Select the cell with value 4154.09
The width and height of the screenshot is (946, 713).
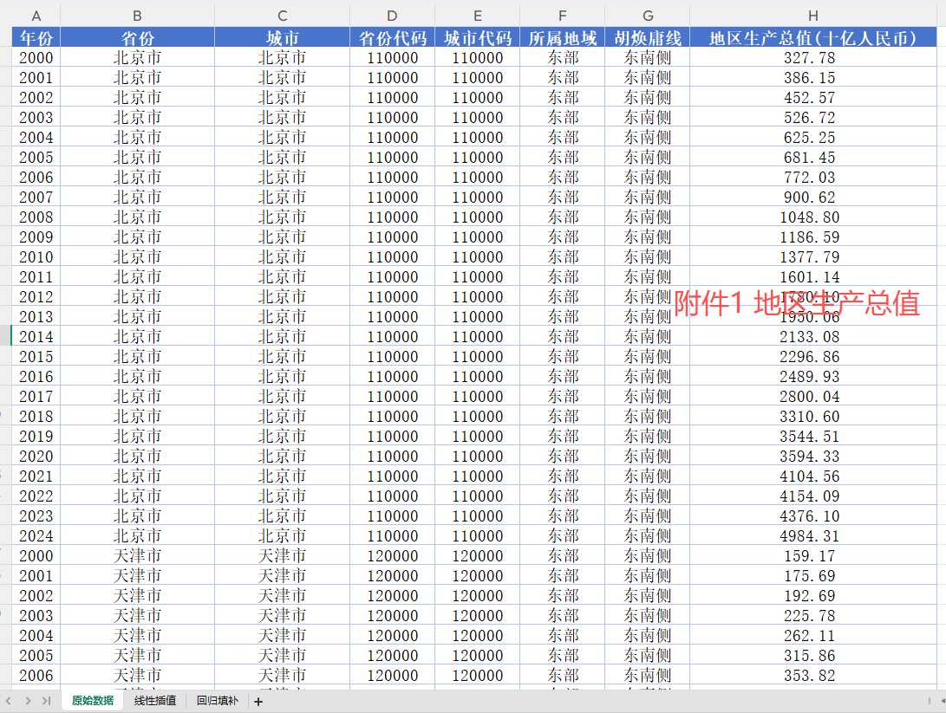[813, 496]
